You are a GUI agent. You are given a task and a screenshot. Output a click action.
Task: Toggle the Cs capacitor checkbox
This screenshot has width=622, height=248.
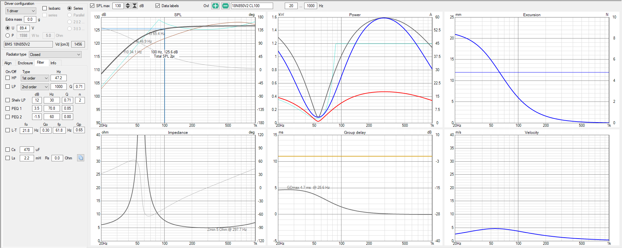tap(8, 150)
